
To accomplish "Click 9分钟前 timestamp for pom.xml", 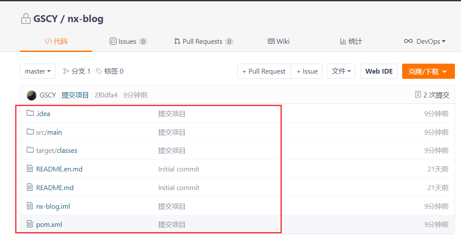I will point(436,225).
